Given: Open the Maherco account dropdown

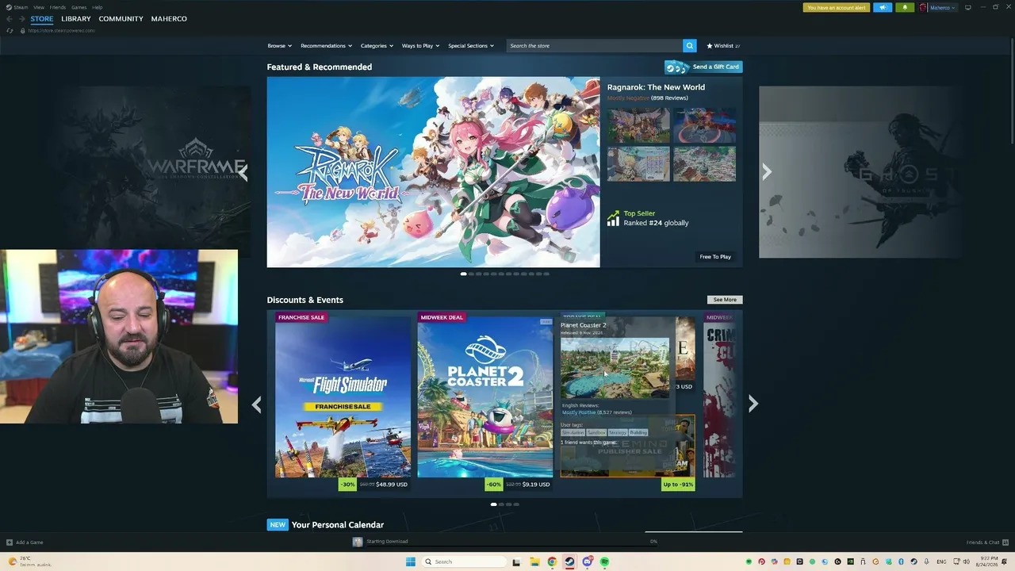Looking at the screenshot, I should click(x=943, y=8).
